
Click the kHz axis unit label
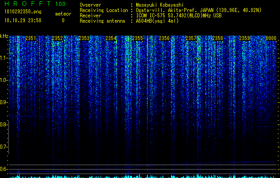click(x=4, y=36)
